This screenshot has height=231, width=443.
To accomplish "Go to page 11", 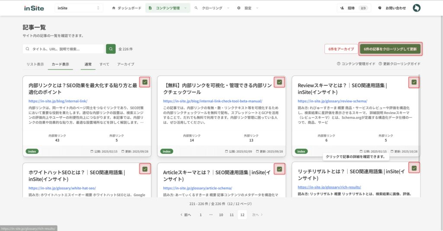I will [232, 215].
